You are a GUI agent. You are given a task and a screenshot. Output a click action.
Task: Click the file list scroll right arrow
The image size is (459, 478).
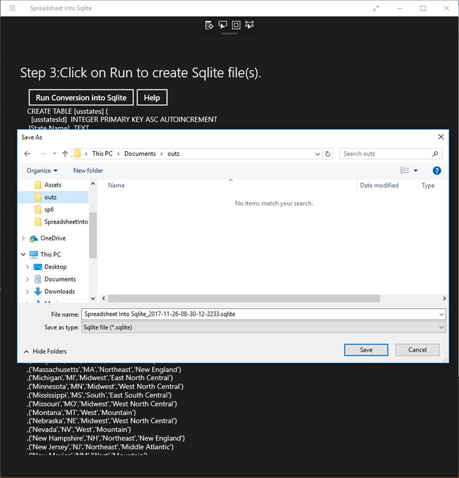[444, 299]
